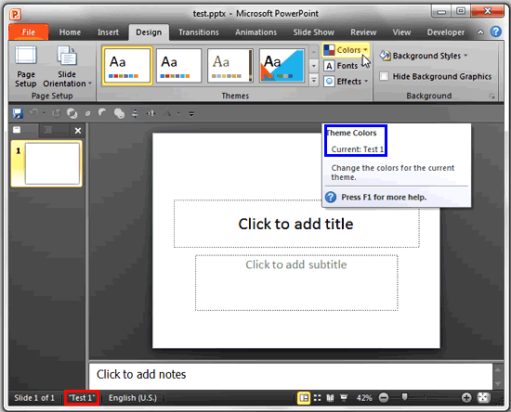Viewport: 511px width, 412px height.
Task: Switch to Normal view toggle in status bar
Action: tap(304, 398)
